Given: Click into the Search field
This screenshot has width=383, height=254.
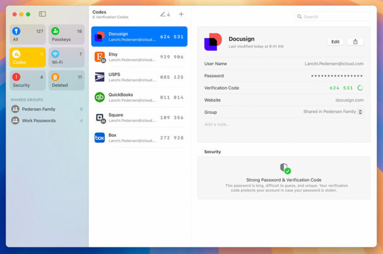Looking at the screenshot, I should click(x=333, y=17).
